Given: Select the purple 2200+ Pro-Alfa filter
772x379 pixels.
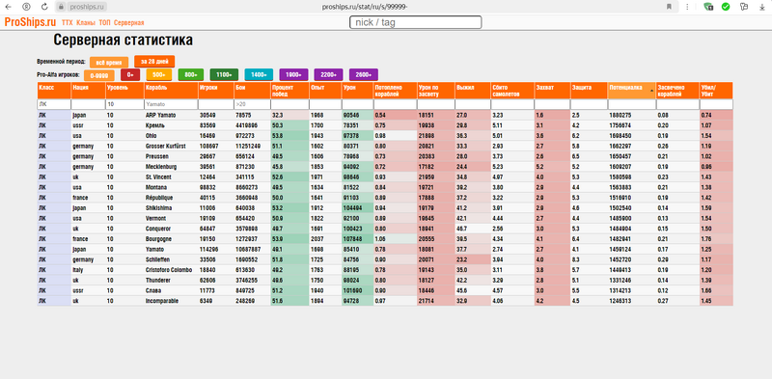Looking at the screenshot, I should (328, 75).
